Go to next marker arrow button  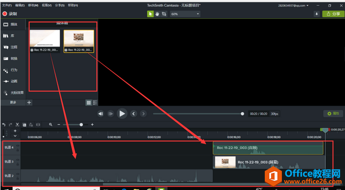click(x=144, y=114)
